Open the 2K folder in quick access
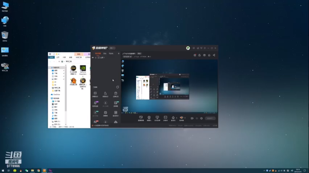The height and width of the screenshot is (173, 309). (54, 82)
